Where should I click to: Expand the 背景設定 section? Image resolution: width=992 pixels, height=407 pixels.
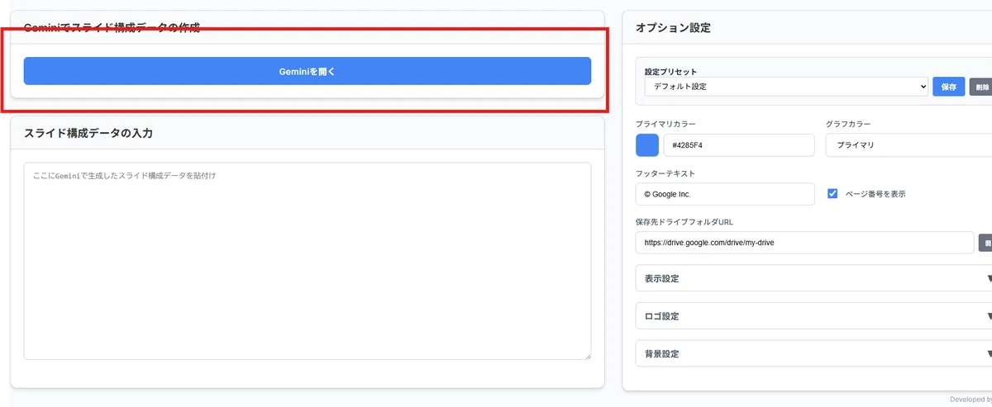[x=813, y=353]
